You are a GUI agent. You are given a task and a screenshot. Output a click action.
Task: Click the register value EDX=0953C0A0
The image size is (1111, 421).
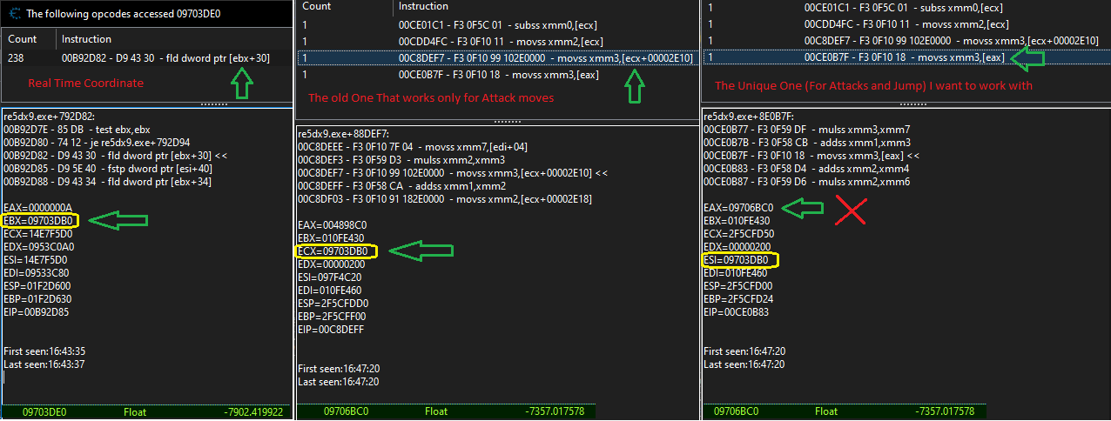click(39, 246)
